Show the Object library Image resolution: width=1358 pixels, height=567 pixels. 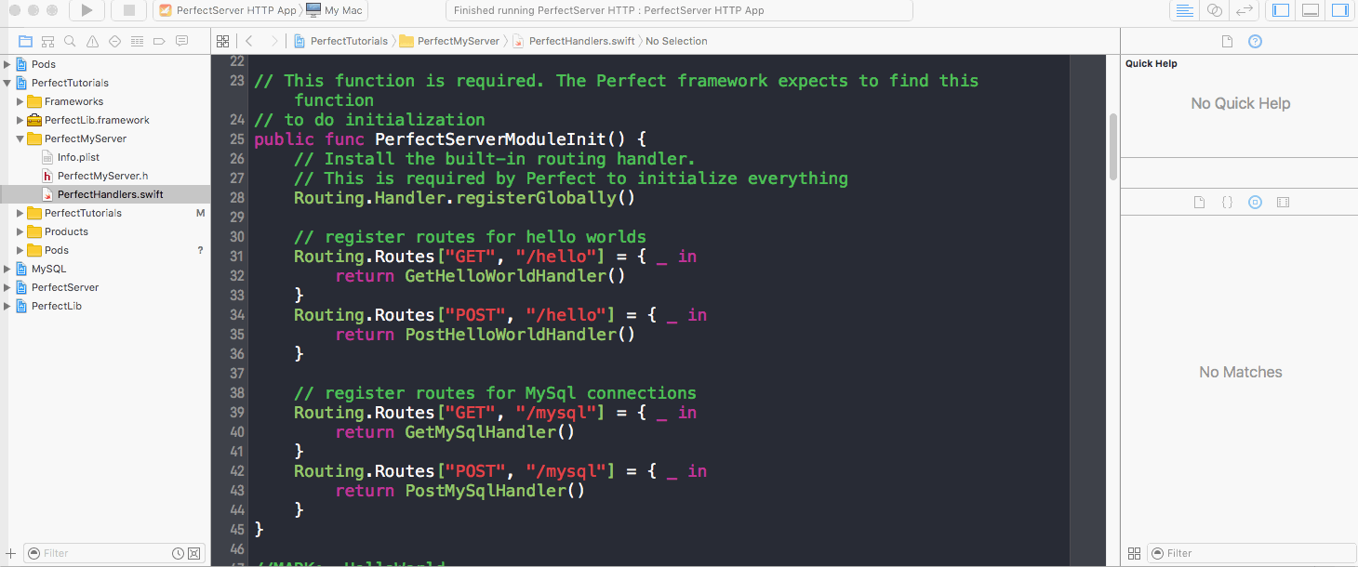pos(1255,202)
